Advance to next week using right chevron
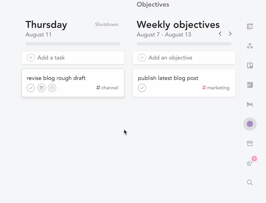266x203 pixels. pyautogui.click(x=230, y=34)
